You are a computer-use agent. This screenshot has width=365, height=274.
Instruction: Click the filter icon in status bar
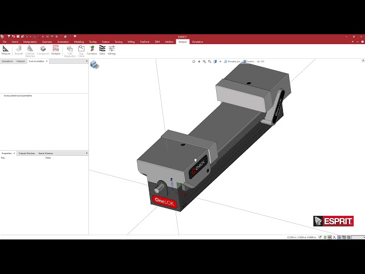coord(320,237)
